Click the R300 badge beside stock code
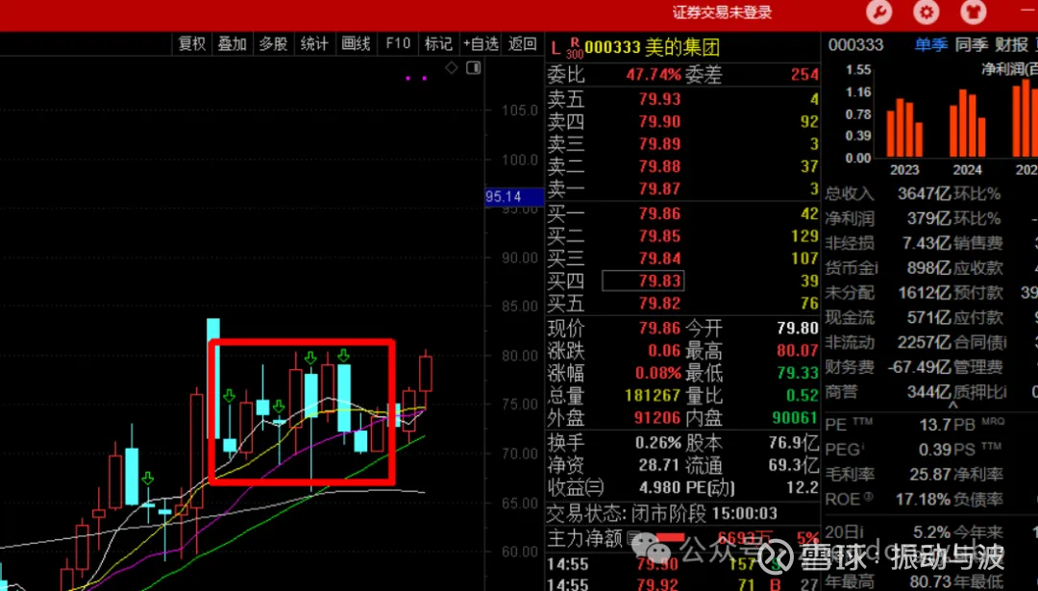Image resolution: width=1038 pixels, height=591 pixels. coord(574,48)
